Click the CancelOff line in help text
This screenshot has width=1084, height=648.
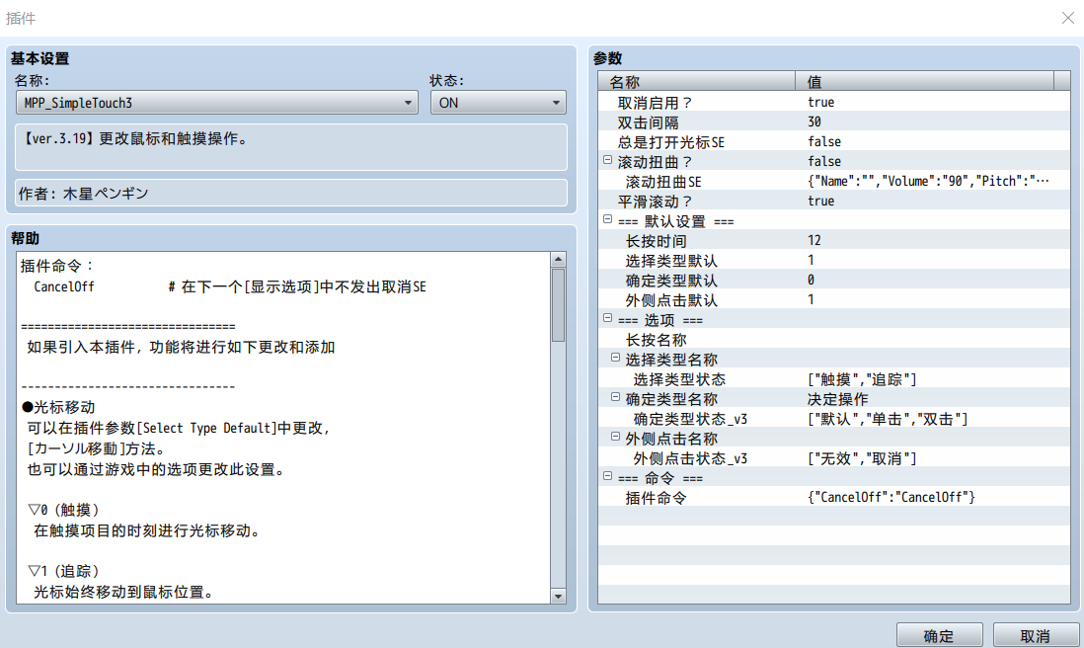pyautogui.click(x=229, y=287)
